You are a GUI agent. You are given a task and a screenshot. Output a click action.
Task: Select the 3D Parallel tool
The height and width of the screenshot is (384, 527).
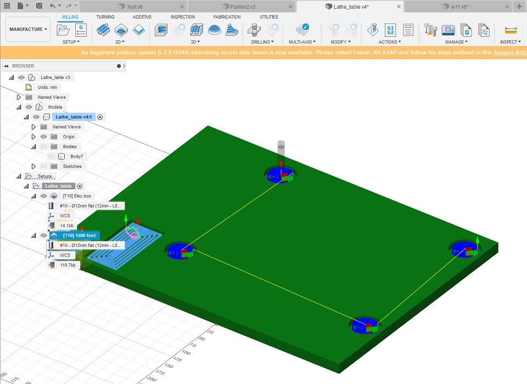coord(197,30)
